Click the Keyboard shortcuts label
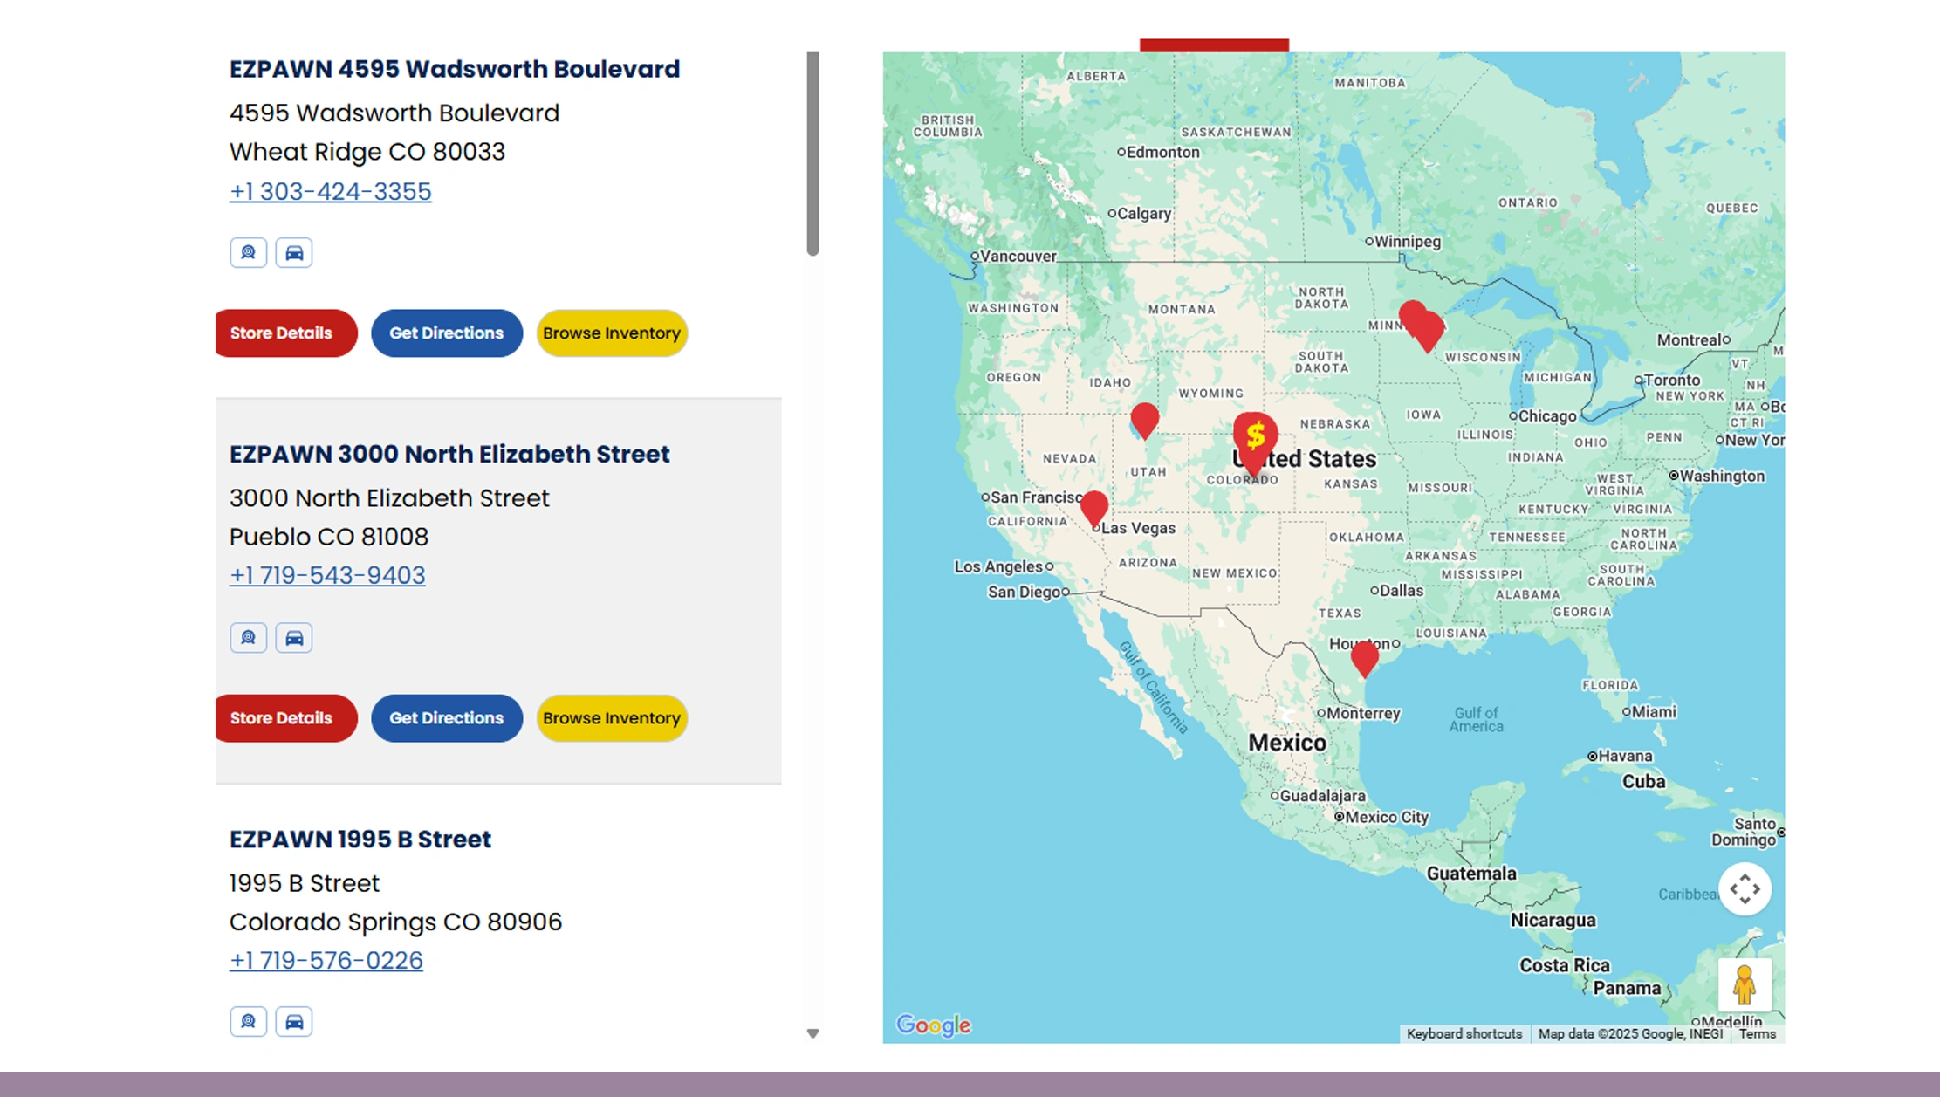This screenshot has height=1097, width=1940. click(x=1464, y=1033)
